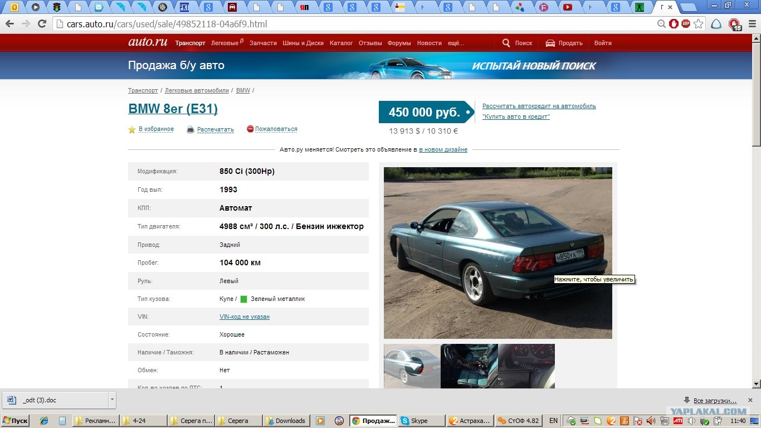
Task: Open the Запчасти menu item
Action: pyautogui.click(x=263, y=43)
